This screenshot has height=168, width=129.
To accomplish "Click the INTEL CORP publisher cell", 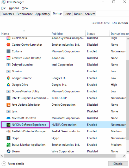I will point(59,98).
